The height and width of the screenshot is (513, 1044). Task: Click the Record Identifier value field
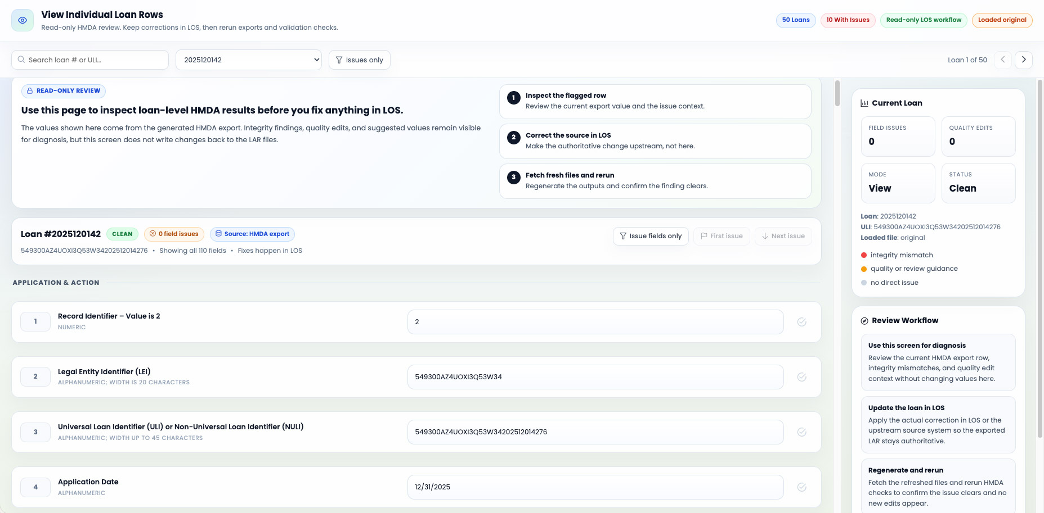(595, 322)
